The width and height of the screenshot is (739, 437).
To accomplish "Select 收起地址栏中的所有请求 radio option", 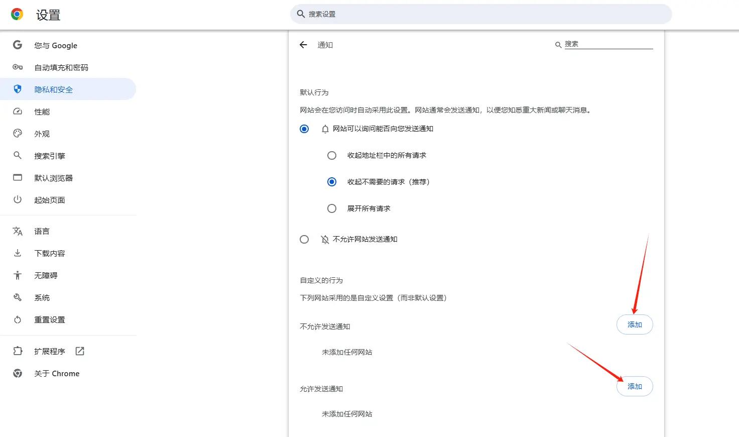I will (x=332, y=156).
